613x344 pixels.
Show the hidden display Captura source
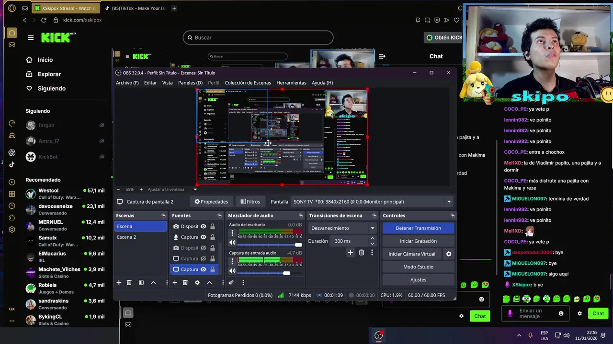(203, 258)
